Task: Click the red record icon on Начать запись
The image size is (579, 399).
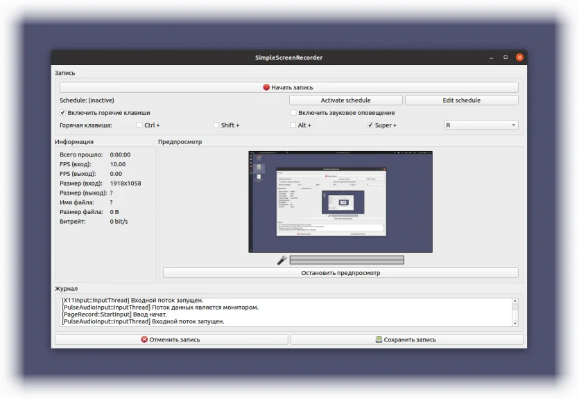Action: coord(266,87)
